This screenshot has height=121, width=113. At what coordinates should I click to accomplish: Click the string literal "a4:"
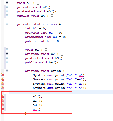(72, 88)
